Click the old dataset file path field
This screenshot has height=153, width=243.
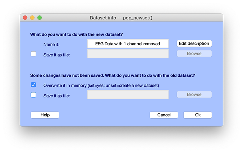point(128,95)
